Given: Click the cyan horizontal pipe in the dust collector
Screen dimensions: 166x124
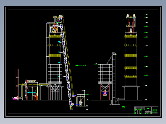Looking at the screenshot, I should (32, 93).
